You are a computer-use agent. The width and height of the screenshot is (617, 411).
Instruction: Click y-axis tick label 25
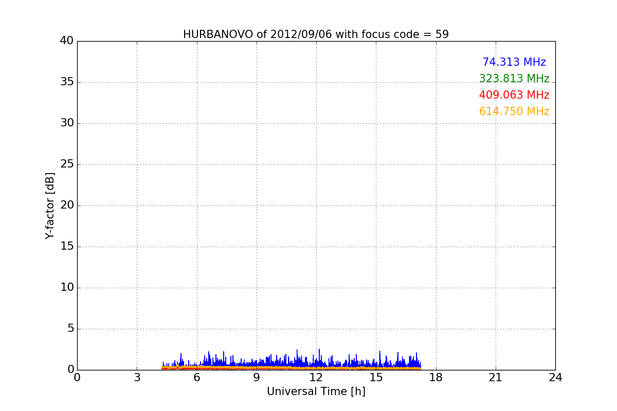pyautogui.click(x=67, y=164)
